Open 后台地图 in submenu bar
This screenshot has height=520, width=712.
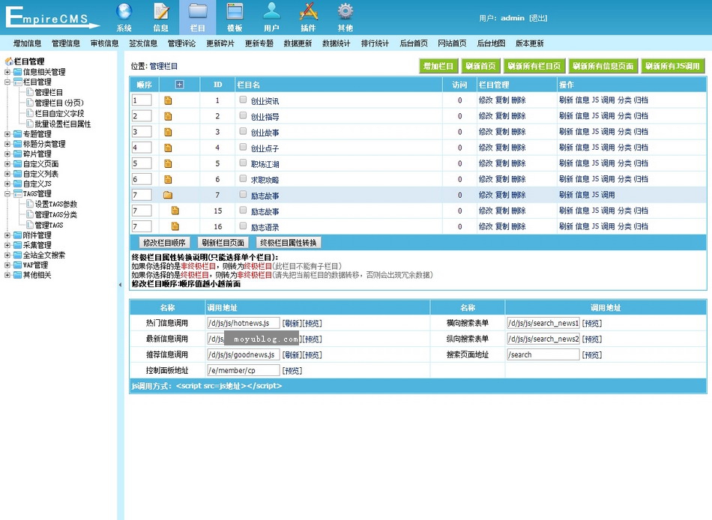click(x=491, y=43)
